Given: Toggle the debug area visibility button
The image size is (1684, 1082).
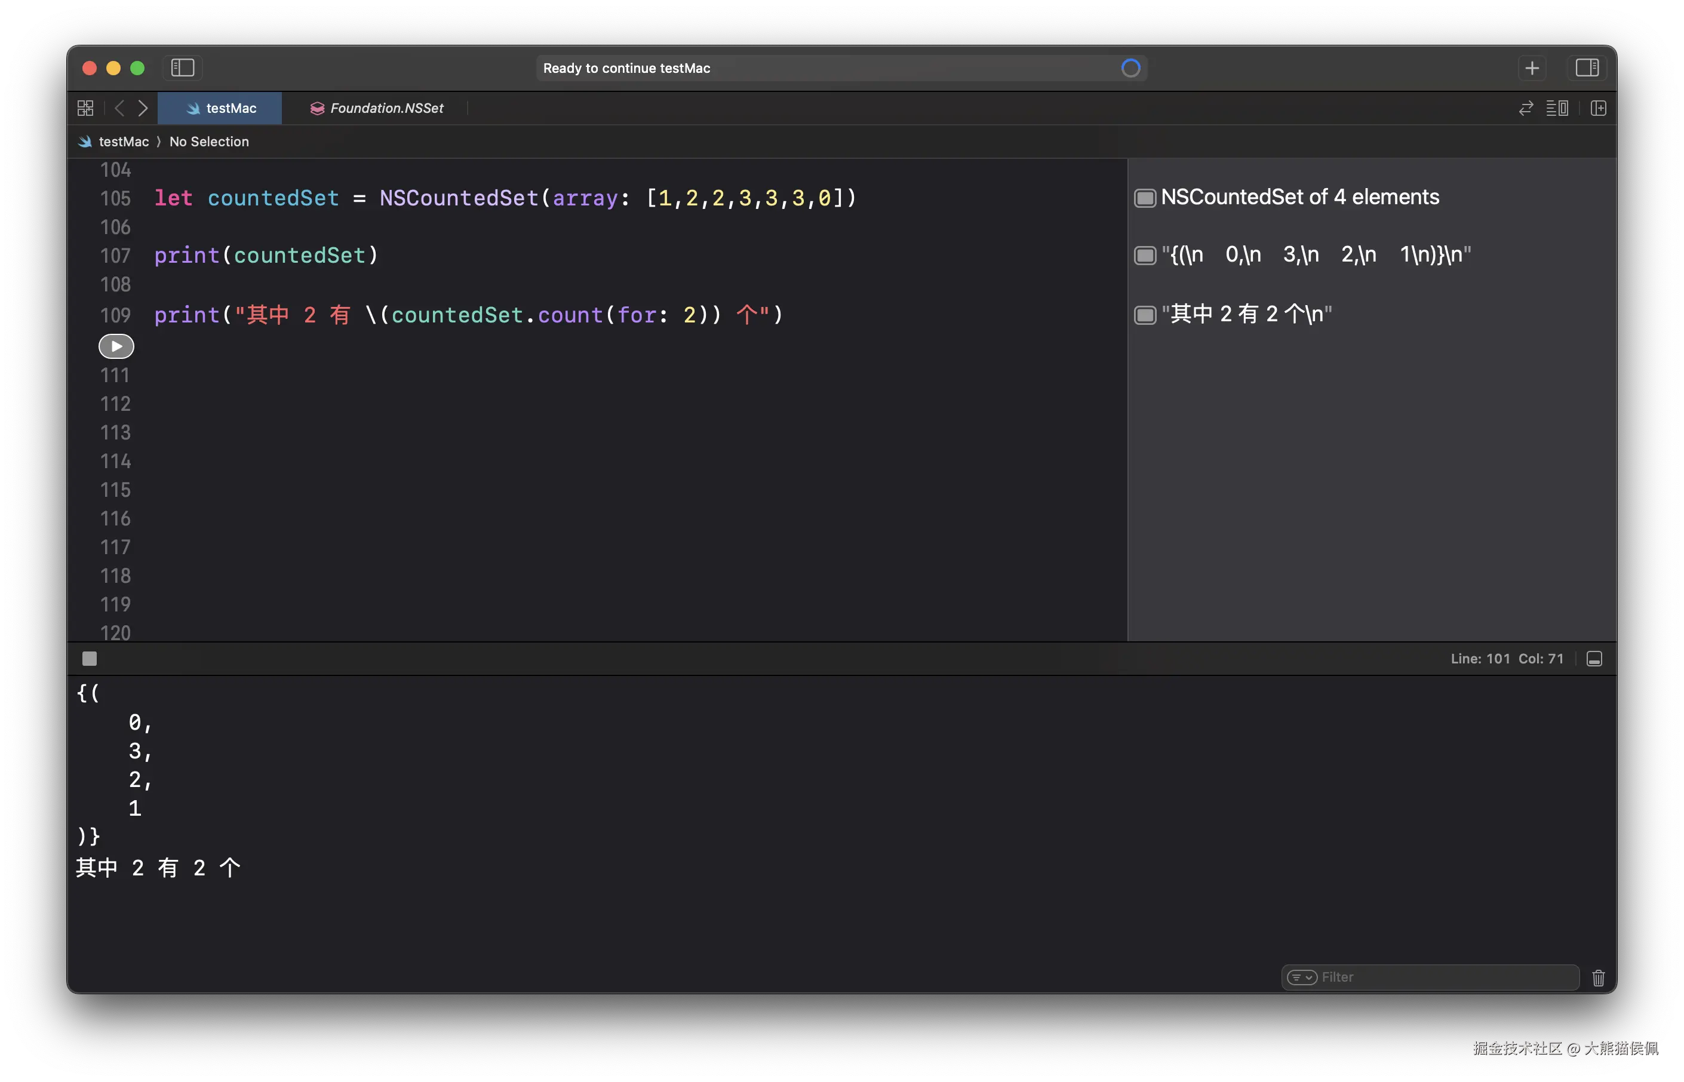Looking at the screenshot, I should tap(1594, 658).
